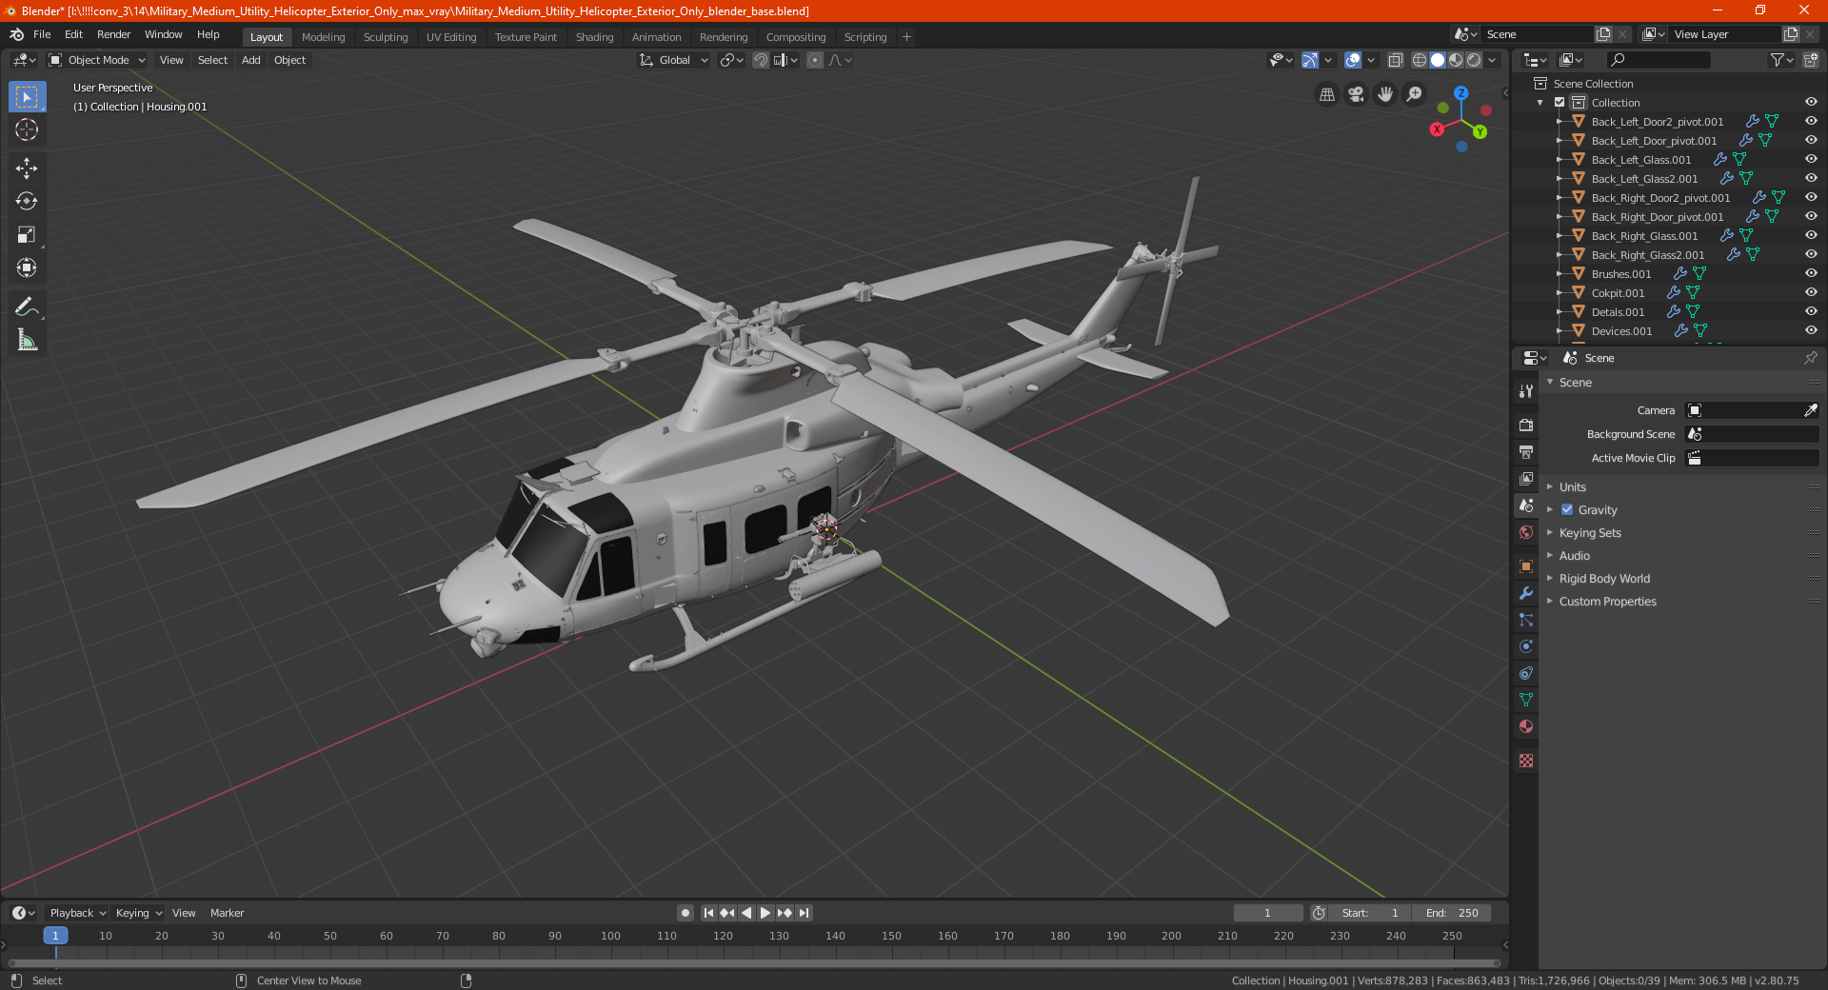This screenshot has width=1828, height=990.
Task: Open the Texture properties tab
Action: coord(1526,761)
